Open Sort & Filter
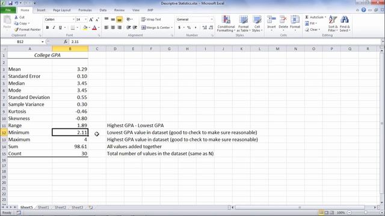The width and height of the screenshot is (385, 216). [x=333, y=23]
